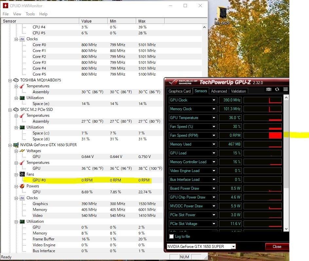Select the Sensors tab in GPU-Z

click(201, 91)
